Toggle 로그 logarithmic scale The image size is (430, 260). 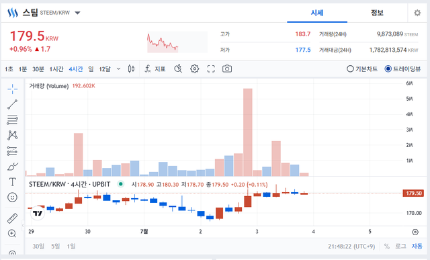(400, 247)
